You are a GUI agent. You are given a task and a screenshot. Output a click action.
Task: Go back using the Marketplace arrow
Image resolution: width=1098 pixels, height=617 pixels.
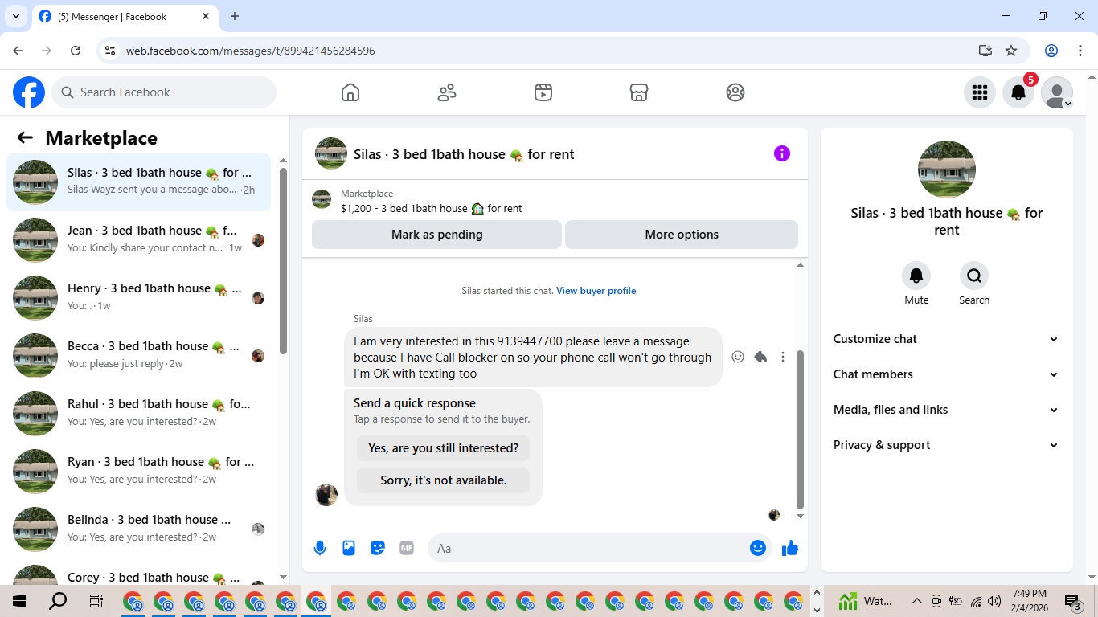pyautogui.click(x=25, y=138)
